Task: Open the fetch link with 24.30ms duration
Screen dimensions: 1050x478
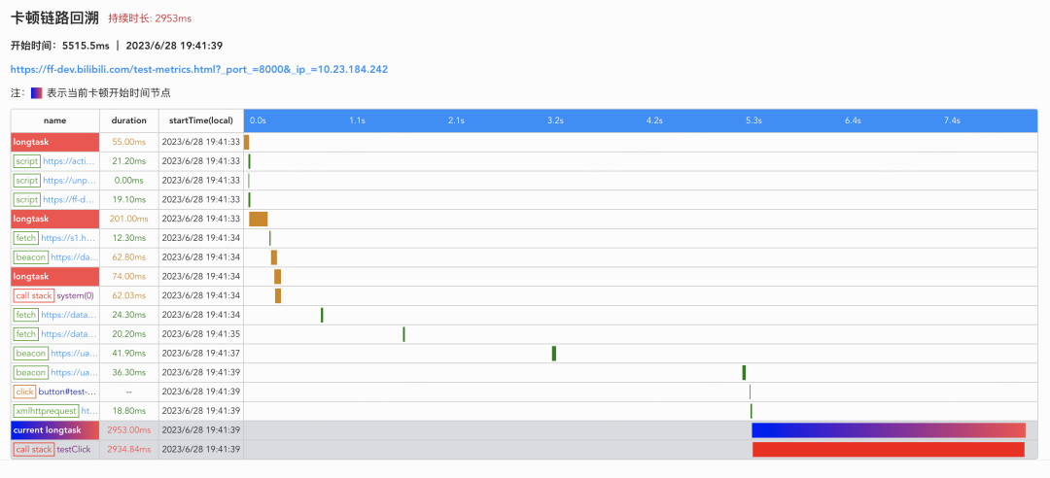Action: [68, 315]
